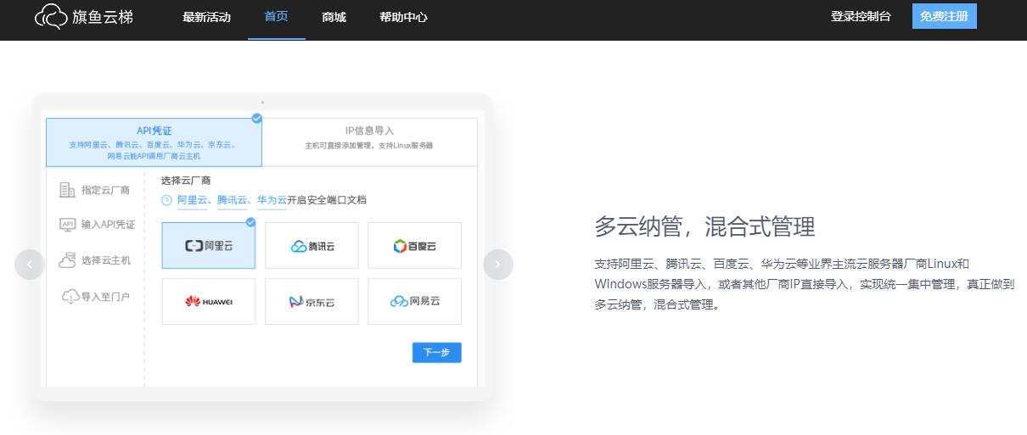The image size is (1027, 435).
Task: Click the 指定云厂商 building icon
Action: point(67,190)
